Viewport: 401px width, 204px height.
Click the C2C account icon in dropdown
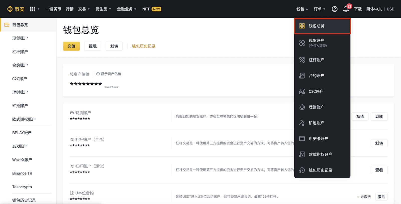pos(302,91)
